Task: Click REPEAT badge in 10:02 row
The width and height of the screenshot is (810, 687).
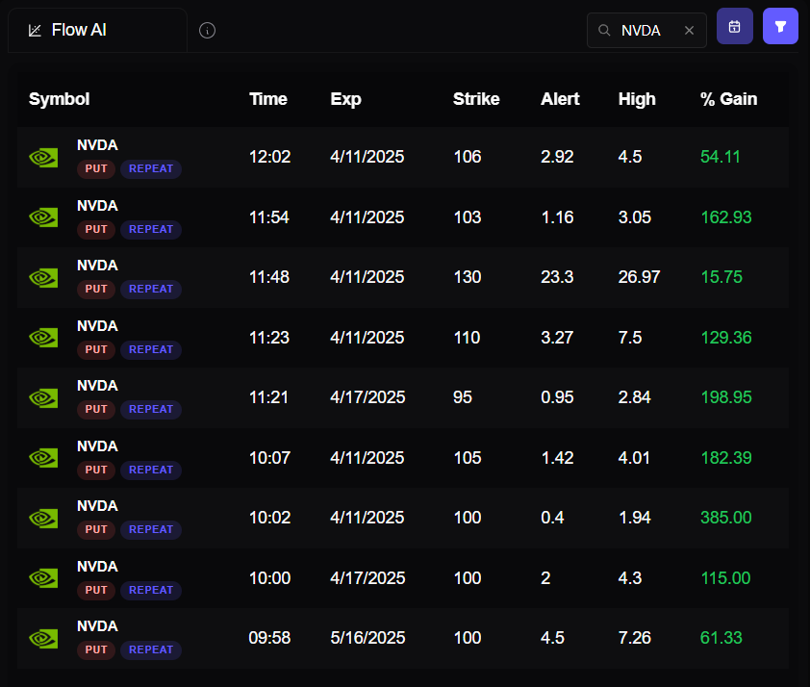Action: pyautogui.click(x=151, y=529)
